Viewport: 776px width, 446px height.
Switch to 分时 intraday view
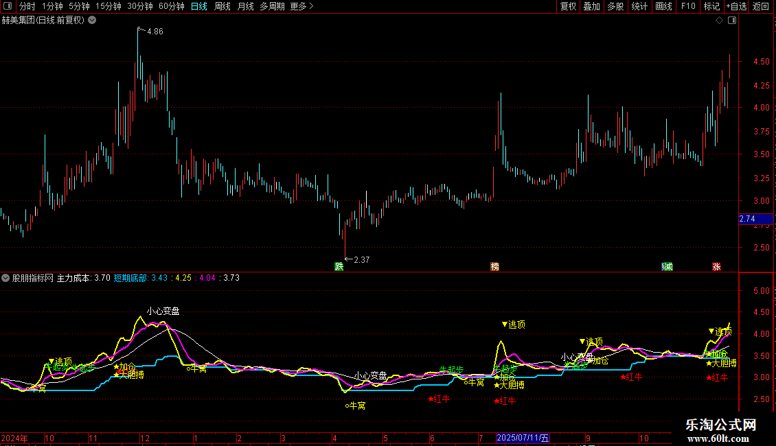tap(27, 6)
